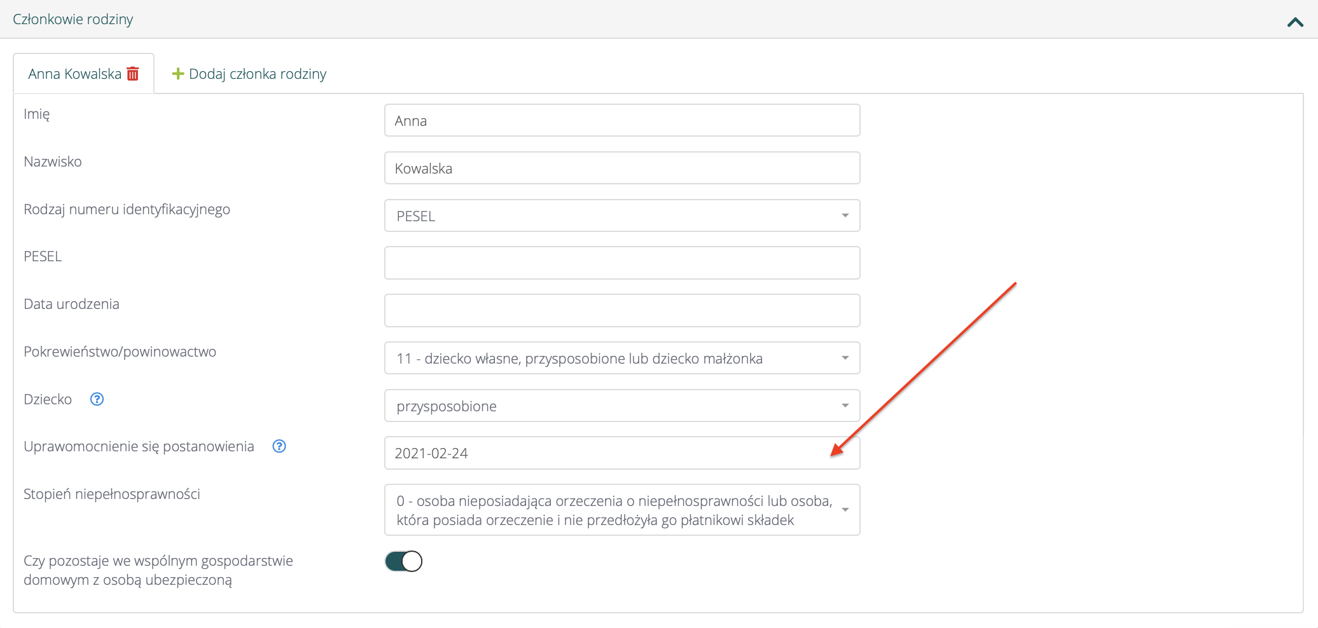1318x628 pixels.
Task: Click Dodaj członka rodziny tab
Action: pos(257,74)
